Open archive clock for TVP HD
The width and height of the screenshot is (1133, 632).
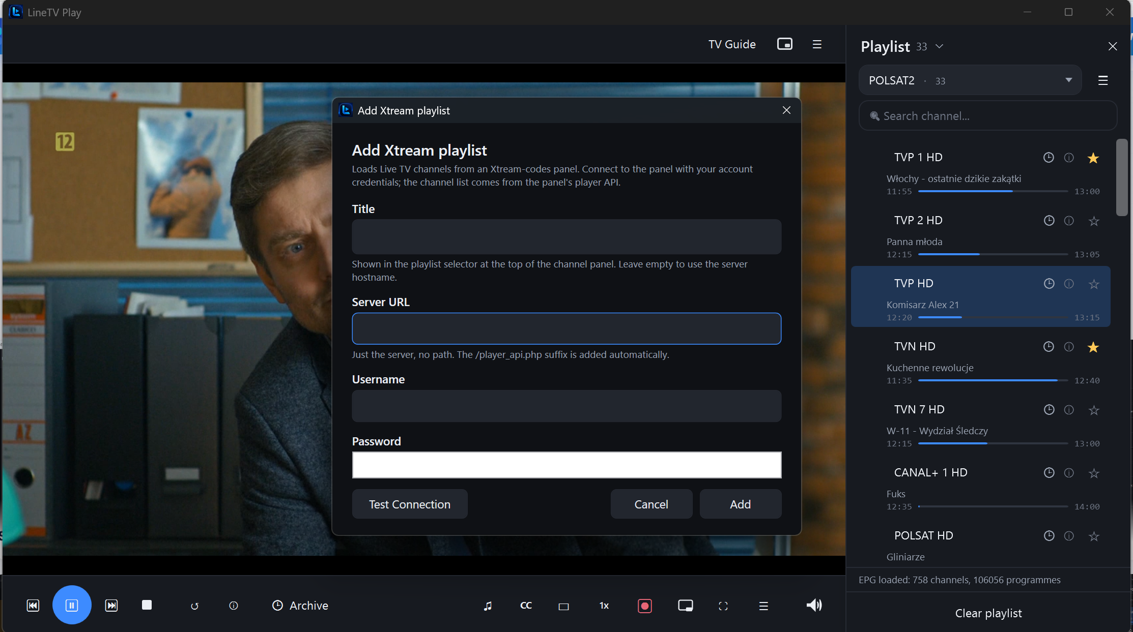click(1049, 284)
